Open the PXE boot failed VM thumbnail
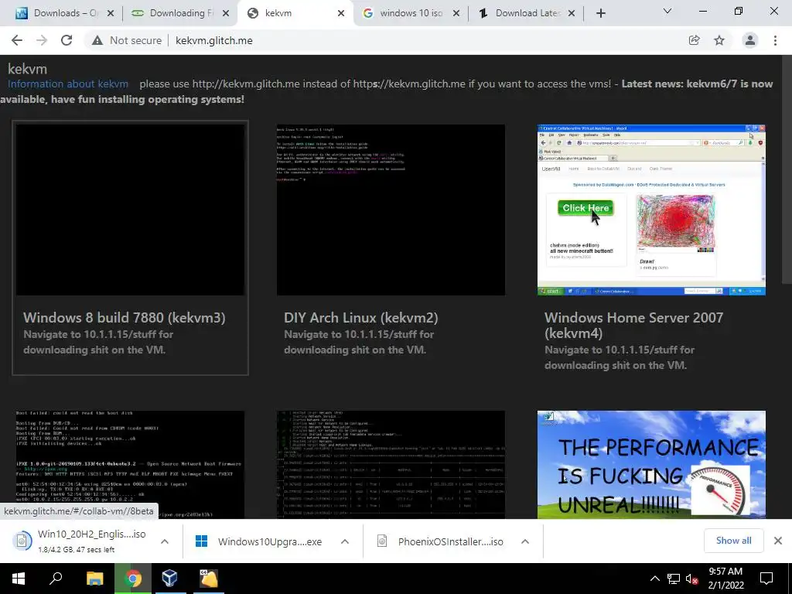This screenshot has height=594, width=792. [130, 464]
